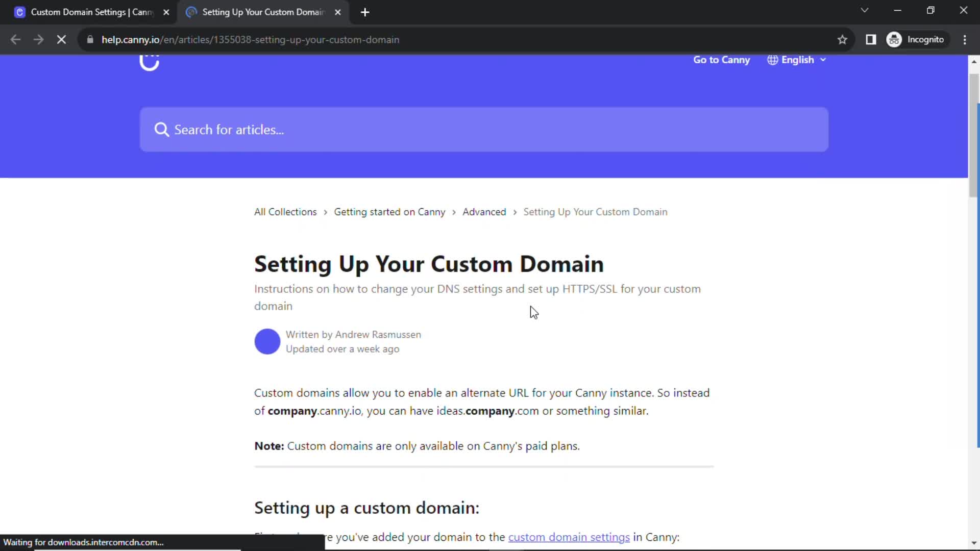Open the tab search dropdown arrow
Viewport: 980px width, 551px height.
click(x=864, y=10)
